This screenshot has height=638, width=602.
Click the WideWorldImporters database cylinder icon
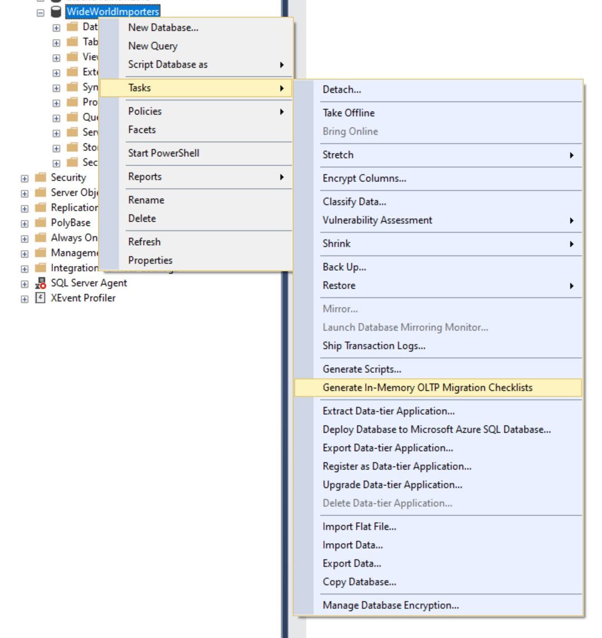(56, 12)
